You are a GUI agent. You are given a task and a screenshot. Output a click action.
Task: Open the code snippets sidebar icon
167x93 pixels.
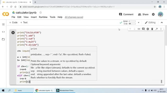[x=3, y=32]
